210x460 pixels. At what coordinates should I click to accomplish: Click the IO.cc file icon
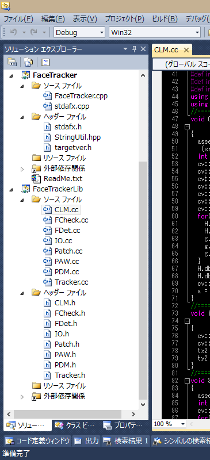coord(47,240)
